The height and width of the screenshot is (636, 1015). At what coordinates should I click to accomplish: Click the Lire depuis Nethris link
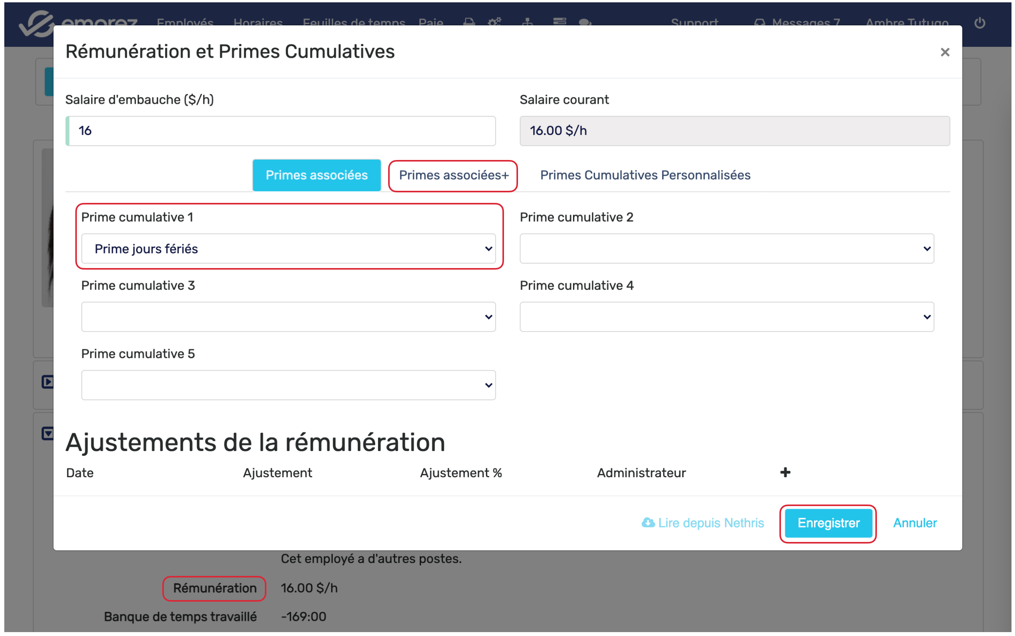tap(702, 523)
